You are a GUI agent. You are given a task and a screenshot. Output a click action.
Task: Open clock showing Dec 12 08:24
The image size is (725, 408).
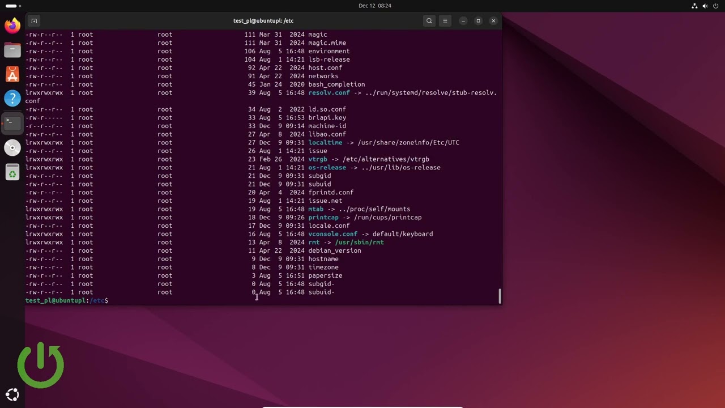pos(375,6)
